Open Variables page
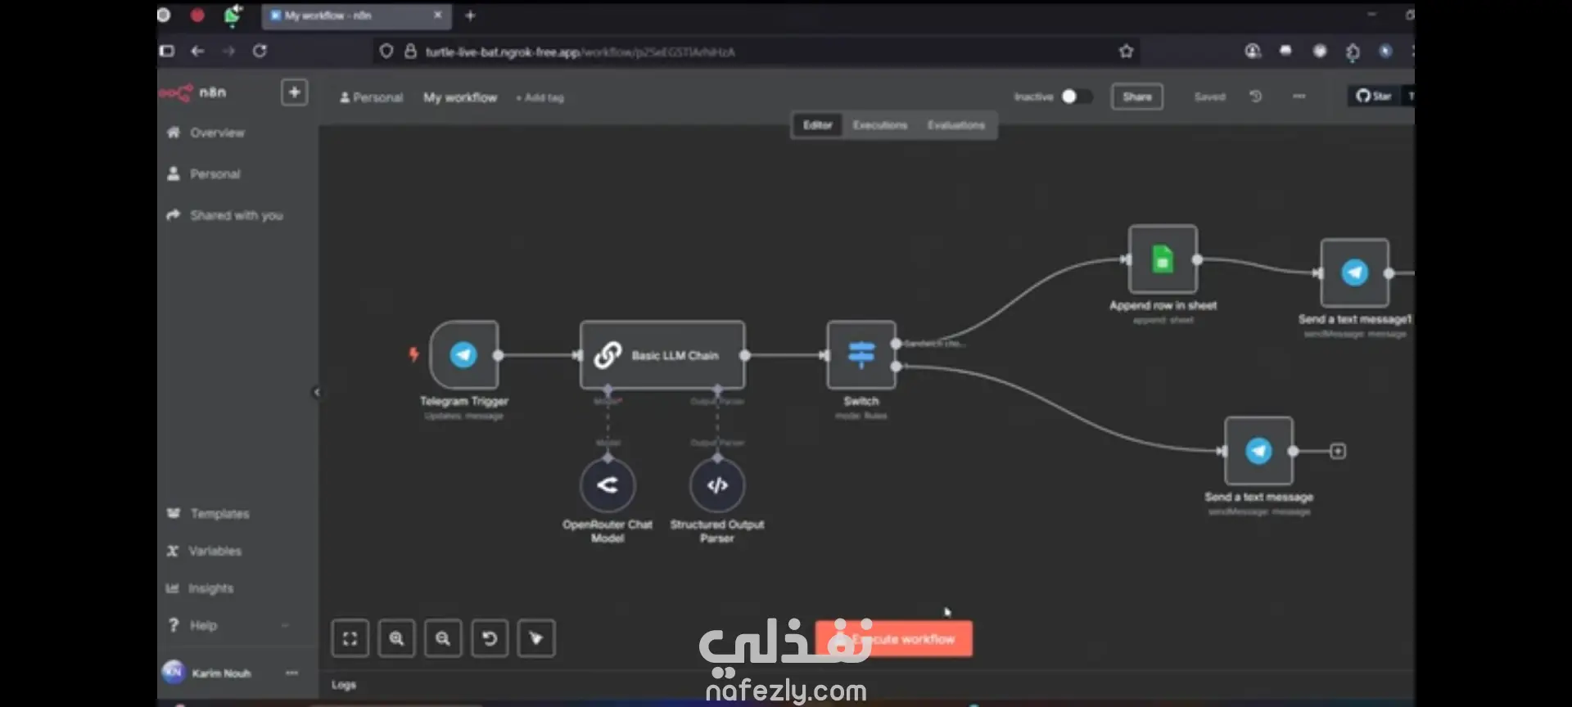Screen dimensions: 1572x707 tap(204, 552)
